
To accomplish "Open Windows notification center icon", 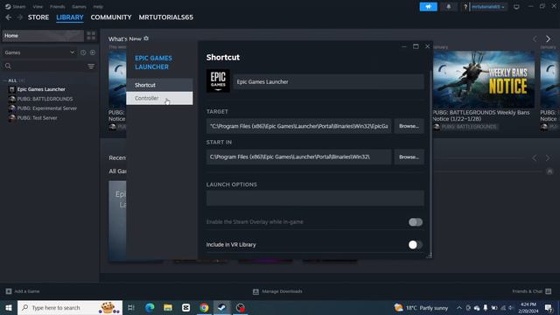I will pos(549,307).
